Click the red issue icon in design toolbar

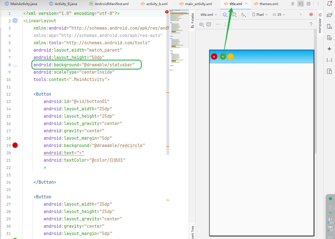(x=311, y=14)
